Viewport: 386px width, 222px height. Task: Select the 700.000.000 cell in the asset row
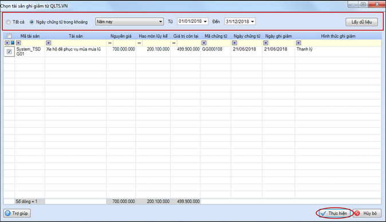(121, 51)
